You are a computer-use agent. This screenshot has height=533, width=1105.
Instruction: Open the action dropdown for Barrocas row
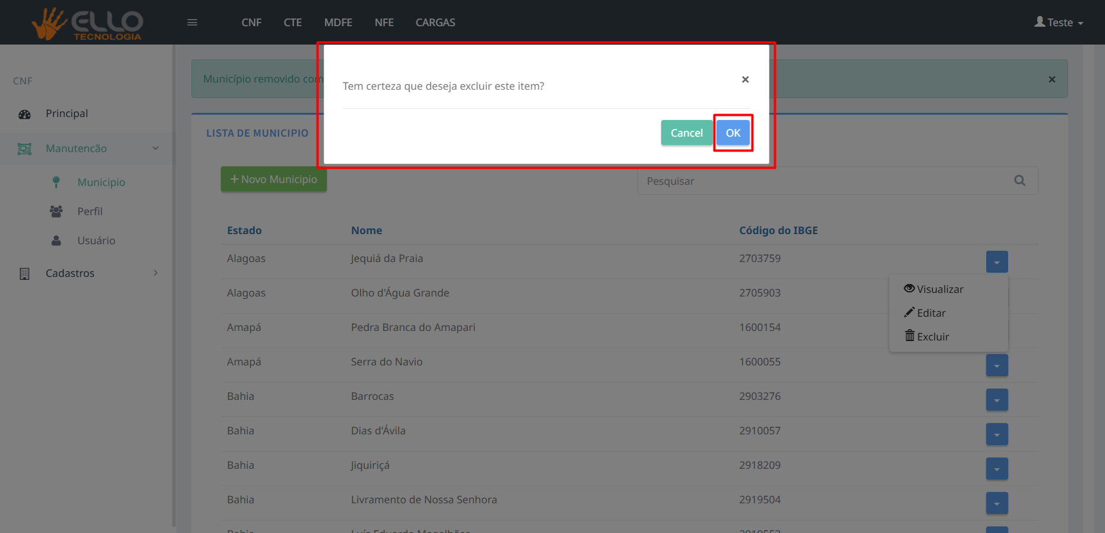tap(996, 400)
